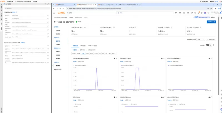The image size is (222, 113).
Task: Open the notification bell in top bar
Action: point(198,13)
